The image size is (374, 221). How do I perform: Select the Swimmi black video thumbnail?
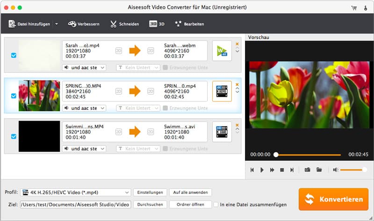pos(39,136)
